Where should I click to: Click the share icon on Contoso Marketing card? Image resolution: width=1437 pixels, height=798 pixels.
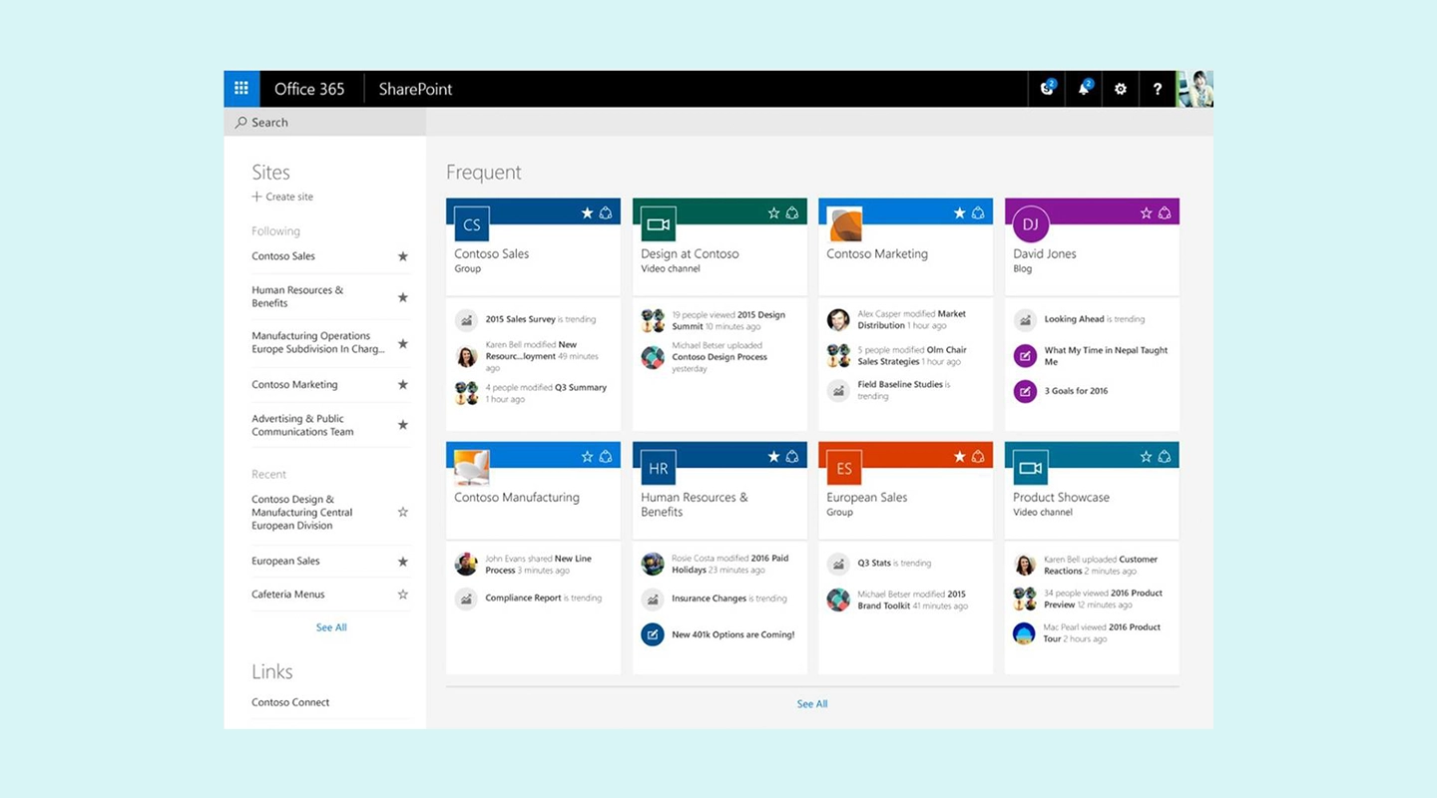pyautogui.click(x=978, y=212)
